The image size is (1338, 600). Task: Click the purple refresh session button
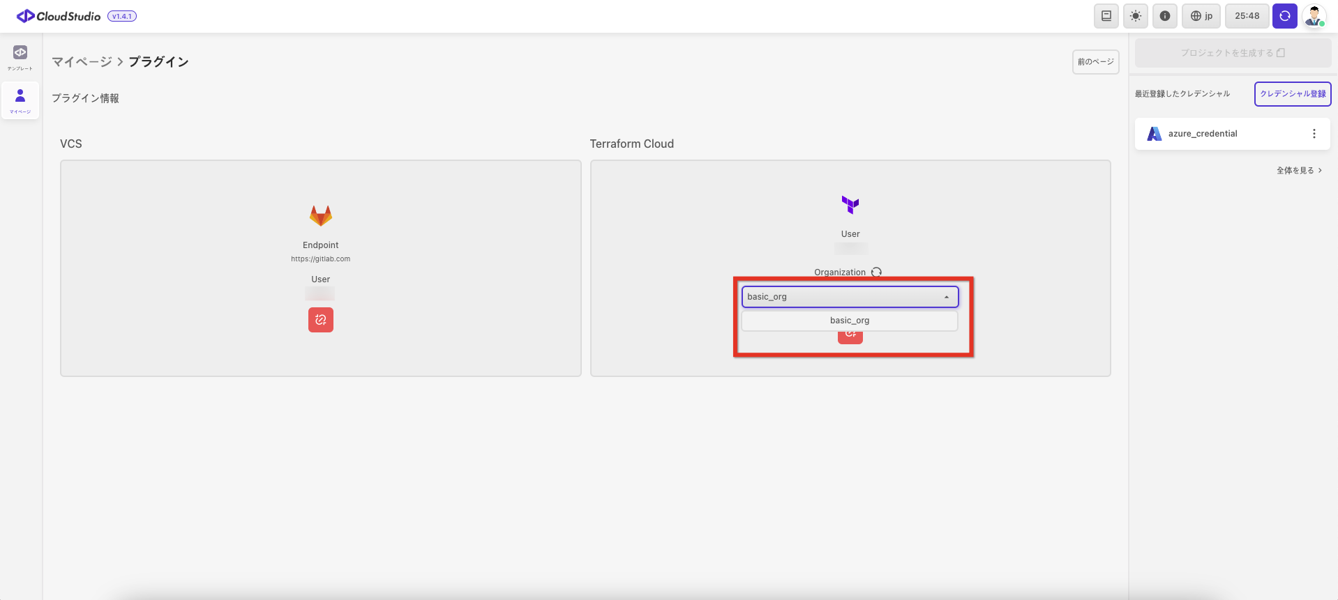(x=1284, y=16)
